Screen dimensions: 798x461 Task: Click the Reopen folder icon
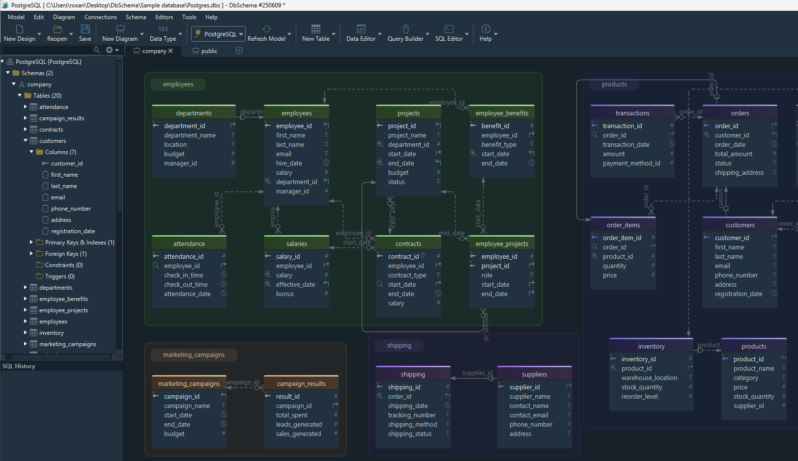tap(57, 29)
